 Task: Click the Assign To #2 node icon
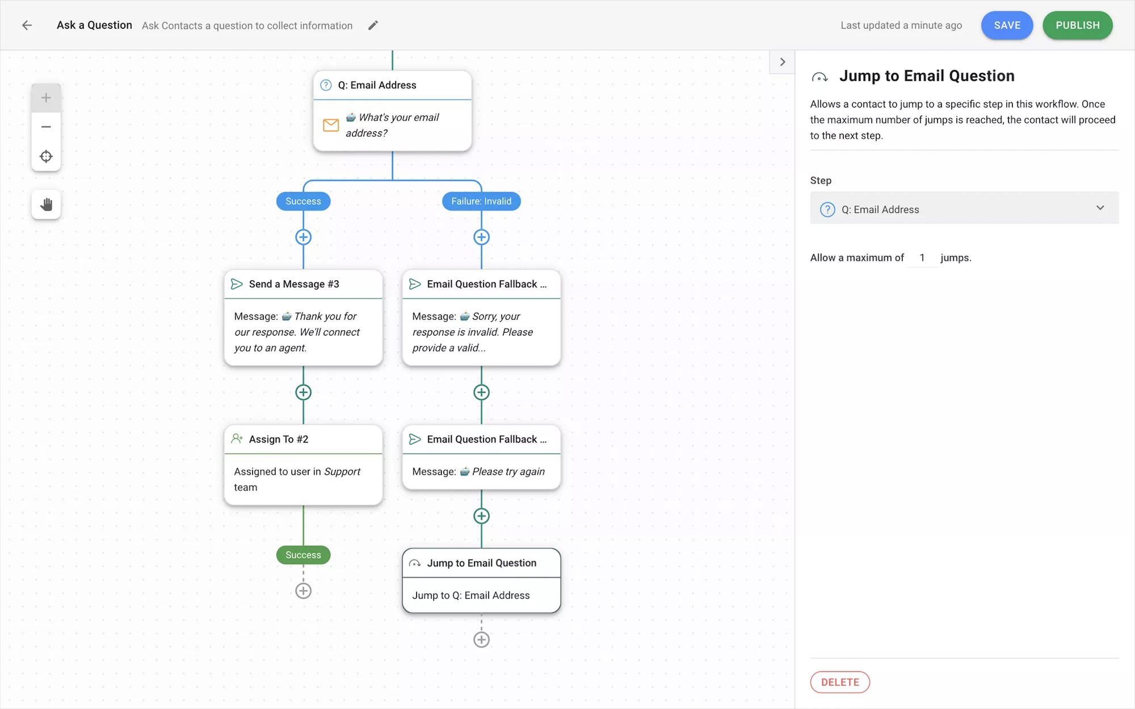coord(237,438)
